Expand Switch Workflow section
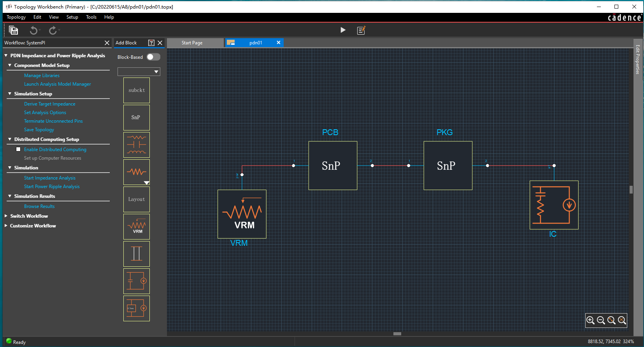644x347 pixels. pyautogui.click(x=6, y=216)
